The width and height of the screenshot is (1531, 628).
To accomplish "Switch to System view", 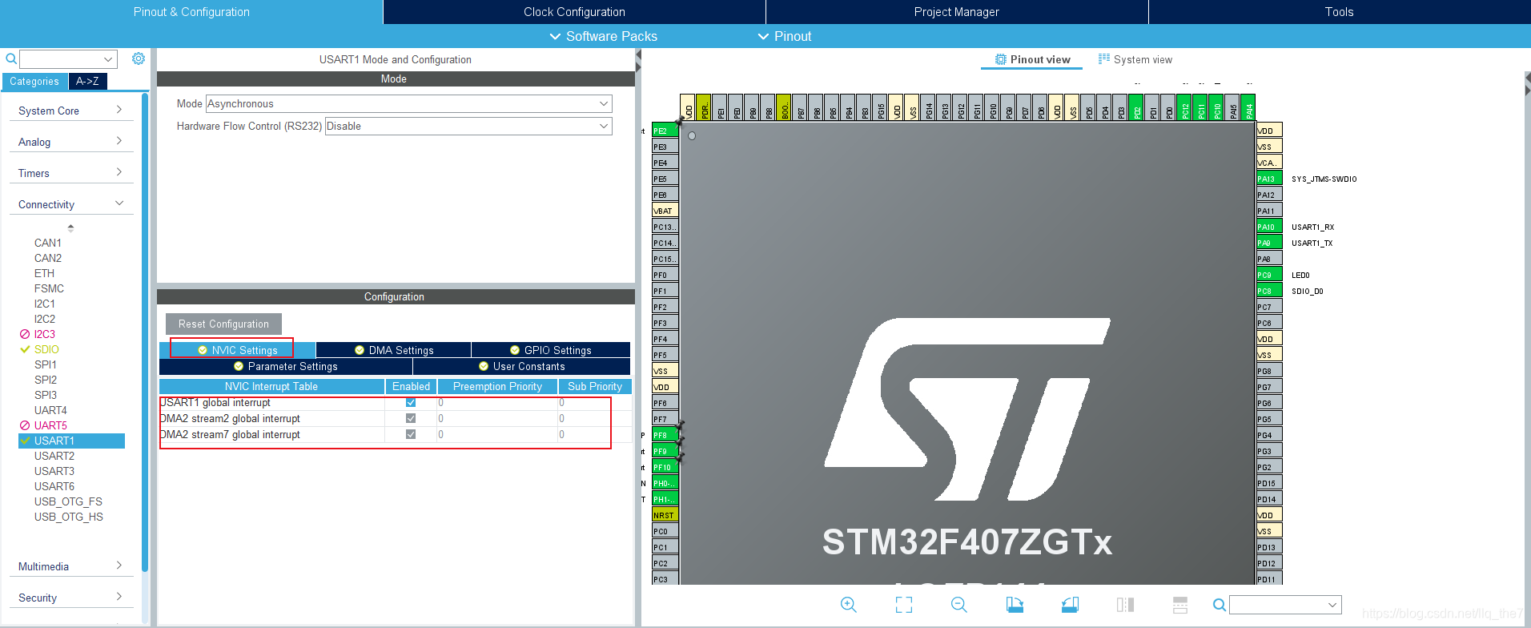I will point(1135,59).
